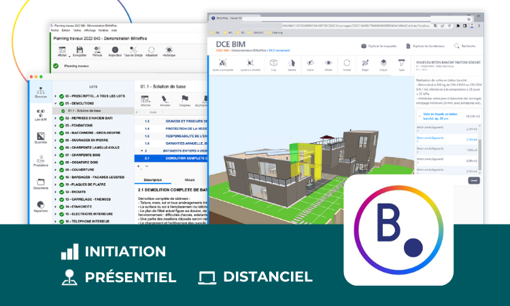510x306 pixels.
Task: Open Affichage menu in Planning travaux window
Action: click(90, 31)
